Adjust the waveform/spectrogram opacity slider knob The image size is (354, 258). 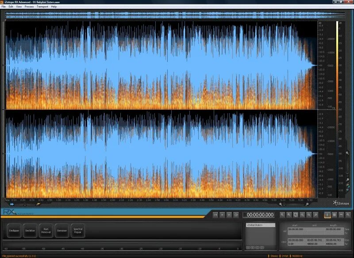(x=25, y=205)
